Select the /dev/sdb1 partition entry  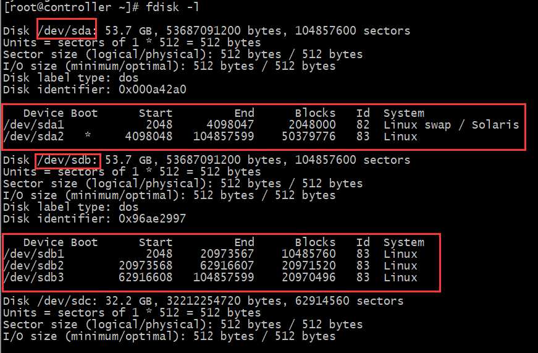pyautogui.click(x=30, y=254)
